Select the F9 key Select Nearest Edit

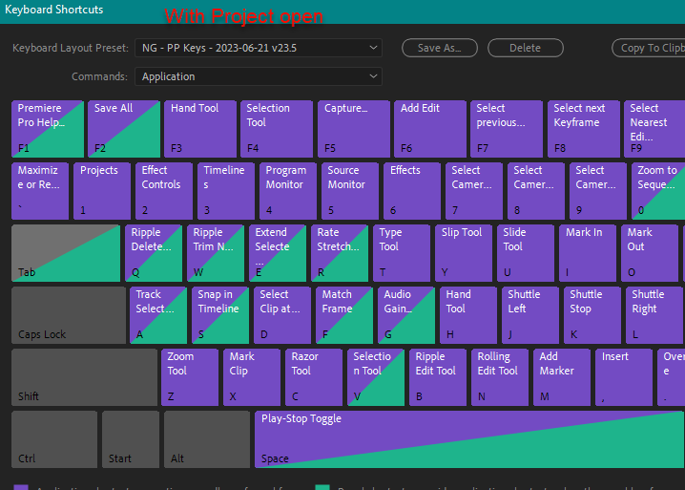pyautogui.click(x=654, y=129)
